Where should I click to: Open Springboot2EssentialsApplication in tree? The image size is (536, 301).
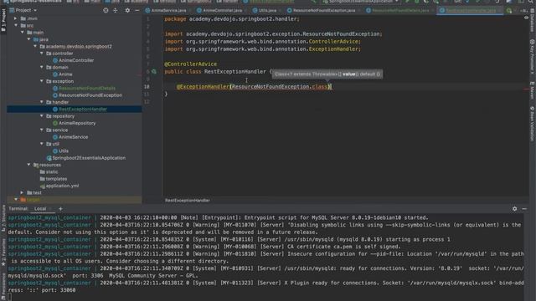[x=89, y=158]
